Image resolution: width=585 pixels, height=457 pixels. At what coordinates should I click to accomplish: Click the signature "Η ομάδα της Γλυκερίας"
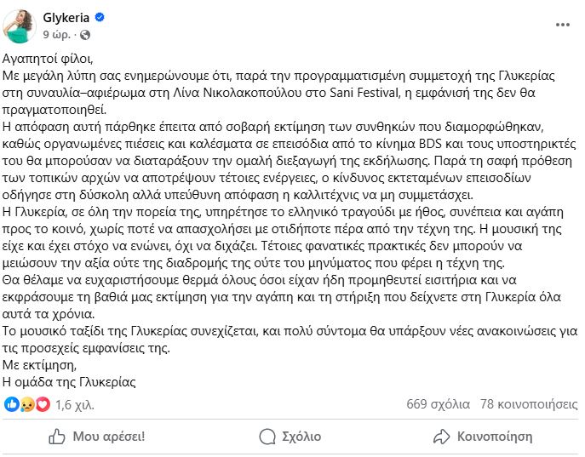[70, 381]
